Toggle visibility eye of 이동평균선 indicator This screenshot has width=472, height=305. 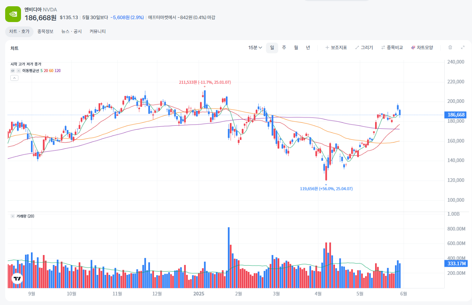13,71
